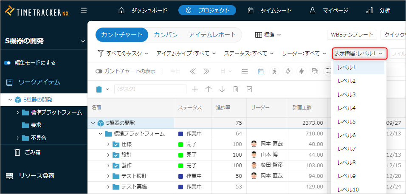Switch to the カンバン tab
The width and height of the screenshot is (406, 194).
[x=166, y=35]
